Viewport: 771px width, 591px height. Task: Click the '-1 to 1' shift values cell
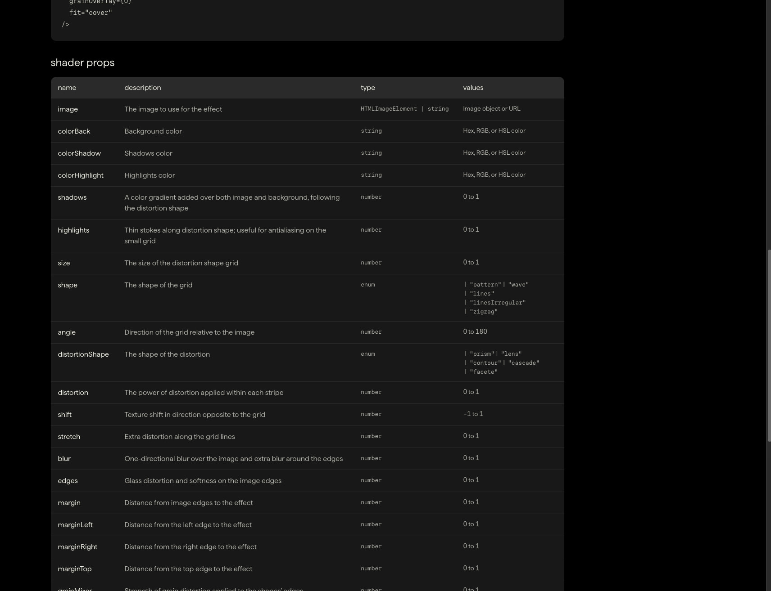(473, 414)
